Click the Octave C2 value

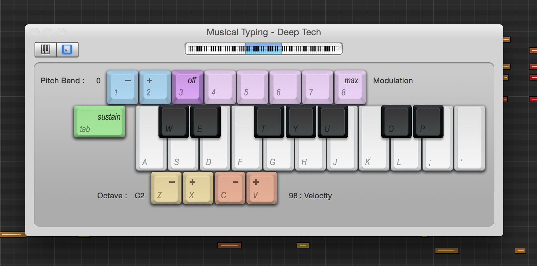(139, 196)
